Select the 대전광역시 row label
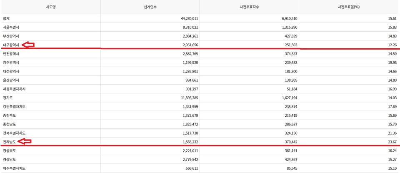The width and height of the screenshot is (400, 173). 11,71
